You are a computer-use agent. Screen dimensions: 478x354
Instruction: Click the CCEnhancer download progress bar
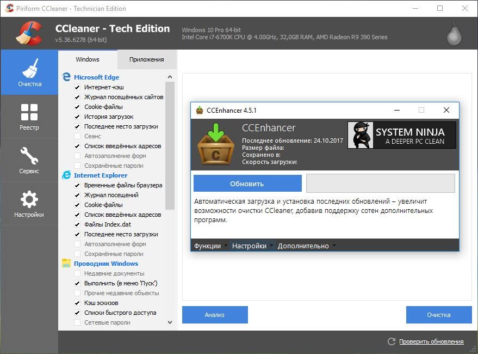[x=381, y=183]
